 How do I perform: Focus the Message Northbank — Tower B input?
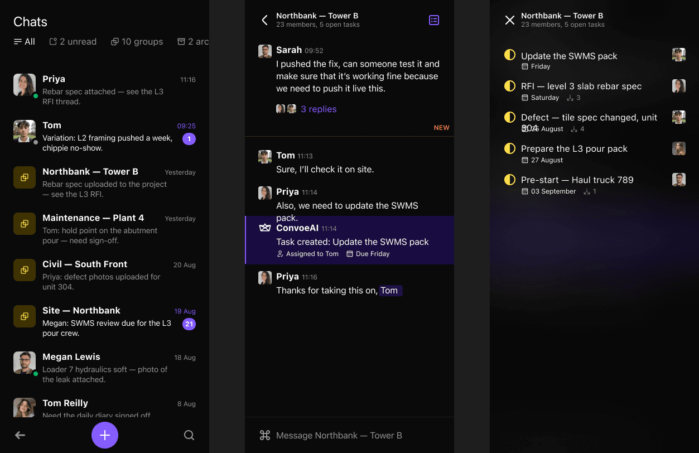pyautogui.click(x=349, y=435)
